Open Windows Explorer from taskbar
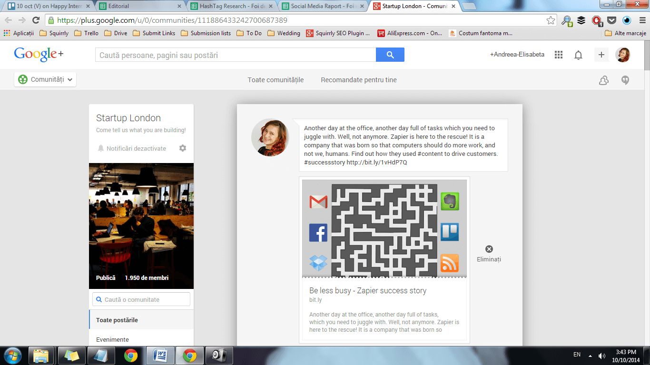 [x=41, y=355]
